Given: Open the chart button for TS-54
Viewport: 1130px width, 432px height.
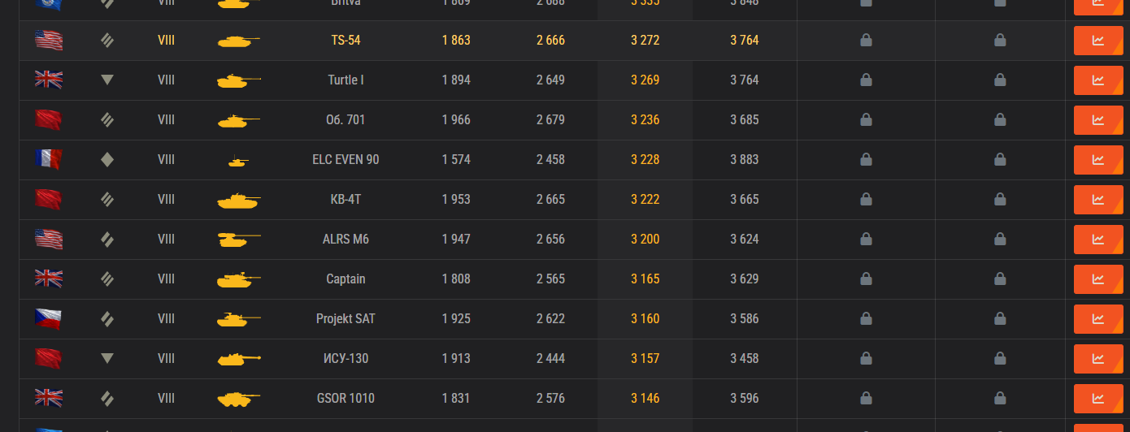Looking at the screenshot, I should click(x=1098, y=40).
